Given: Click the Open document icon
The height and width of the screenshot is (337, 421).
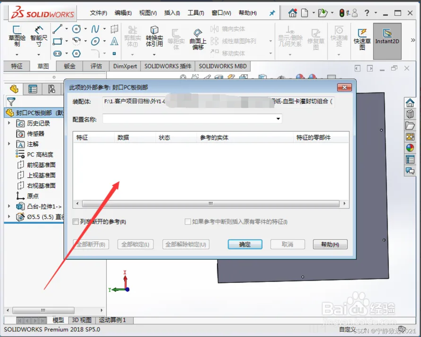Looking at the screenshot, I should [x=323, y=13].
